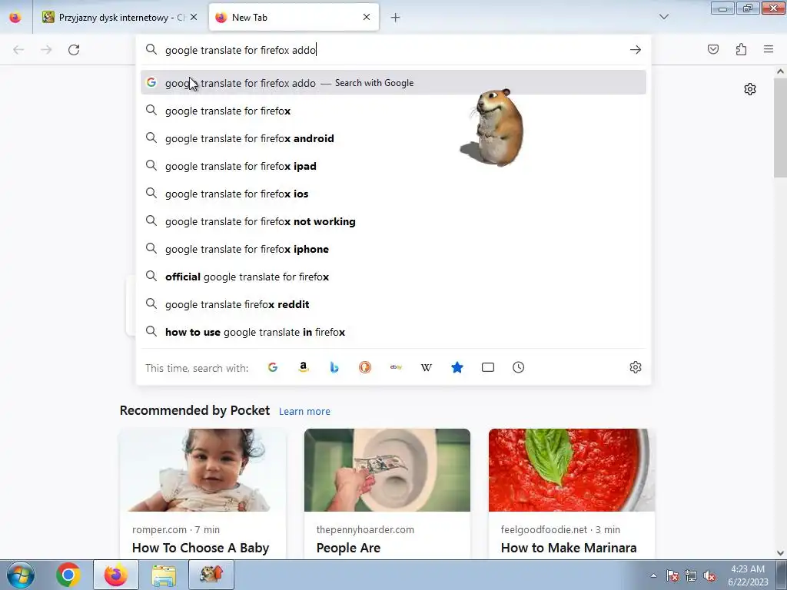Pick suggestion ending with 'ipad'
This screenshot has width=787, height=590.
(x=393, y=166)
